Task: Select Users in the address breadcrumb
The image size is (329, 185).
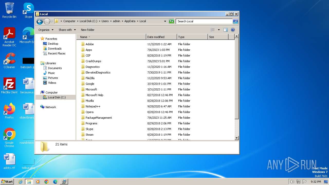Action: pyautogui.click(x=105, y=21)
